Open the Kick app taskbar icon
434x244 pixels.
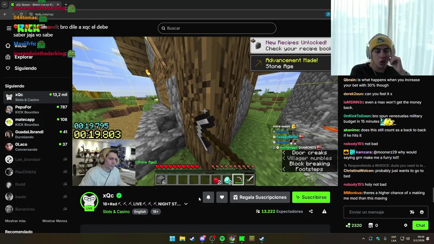click(x=242, y=239)
